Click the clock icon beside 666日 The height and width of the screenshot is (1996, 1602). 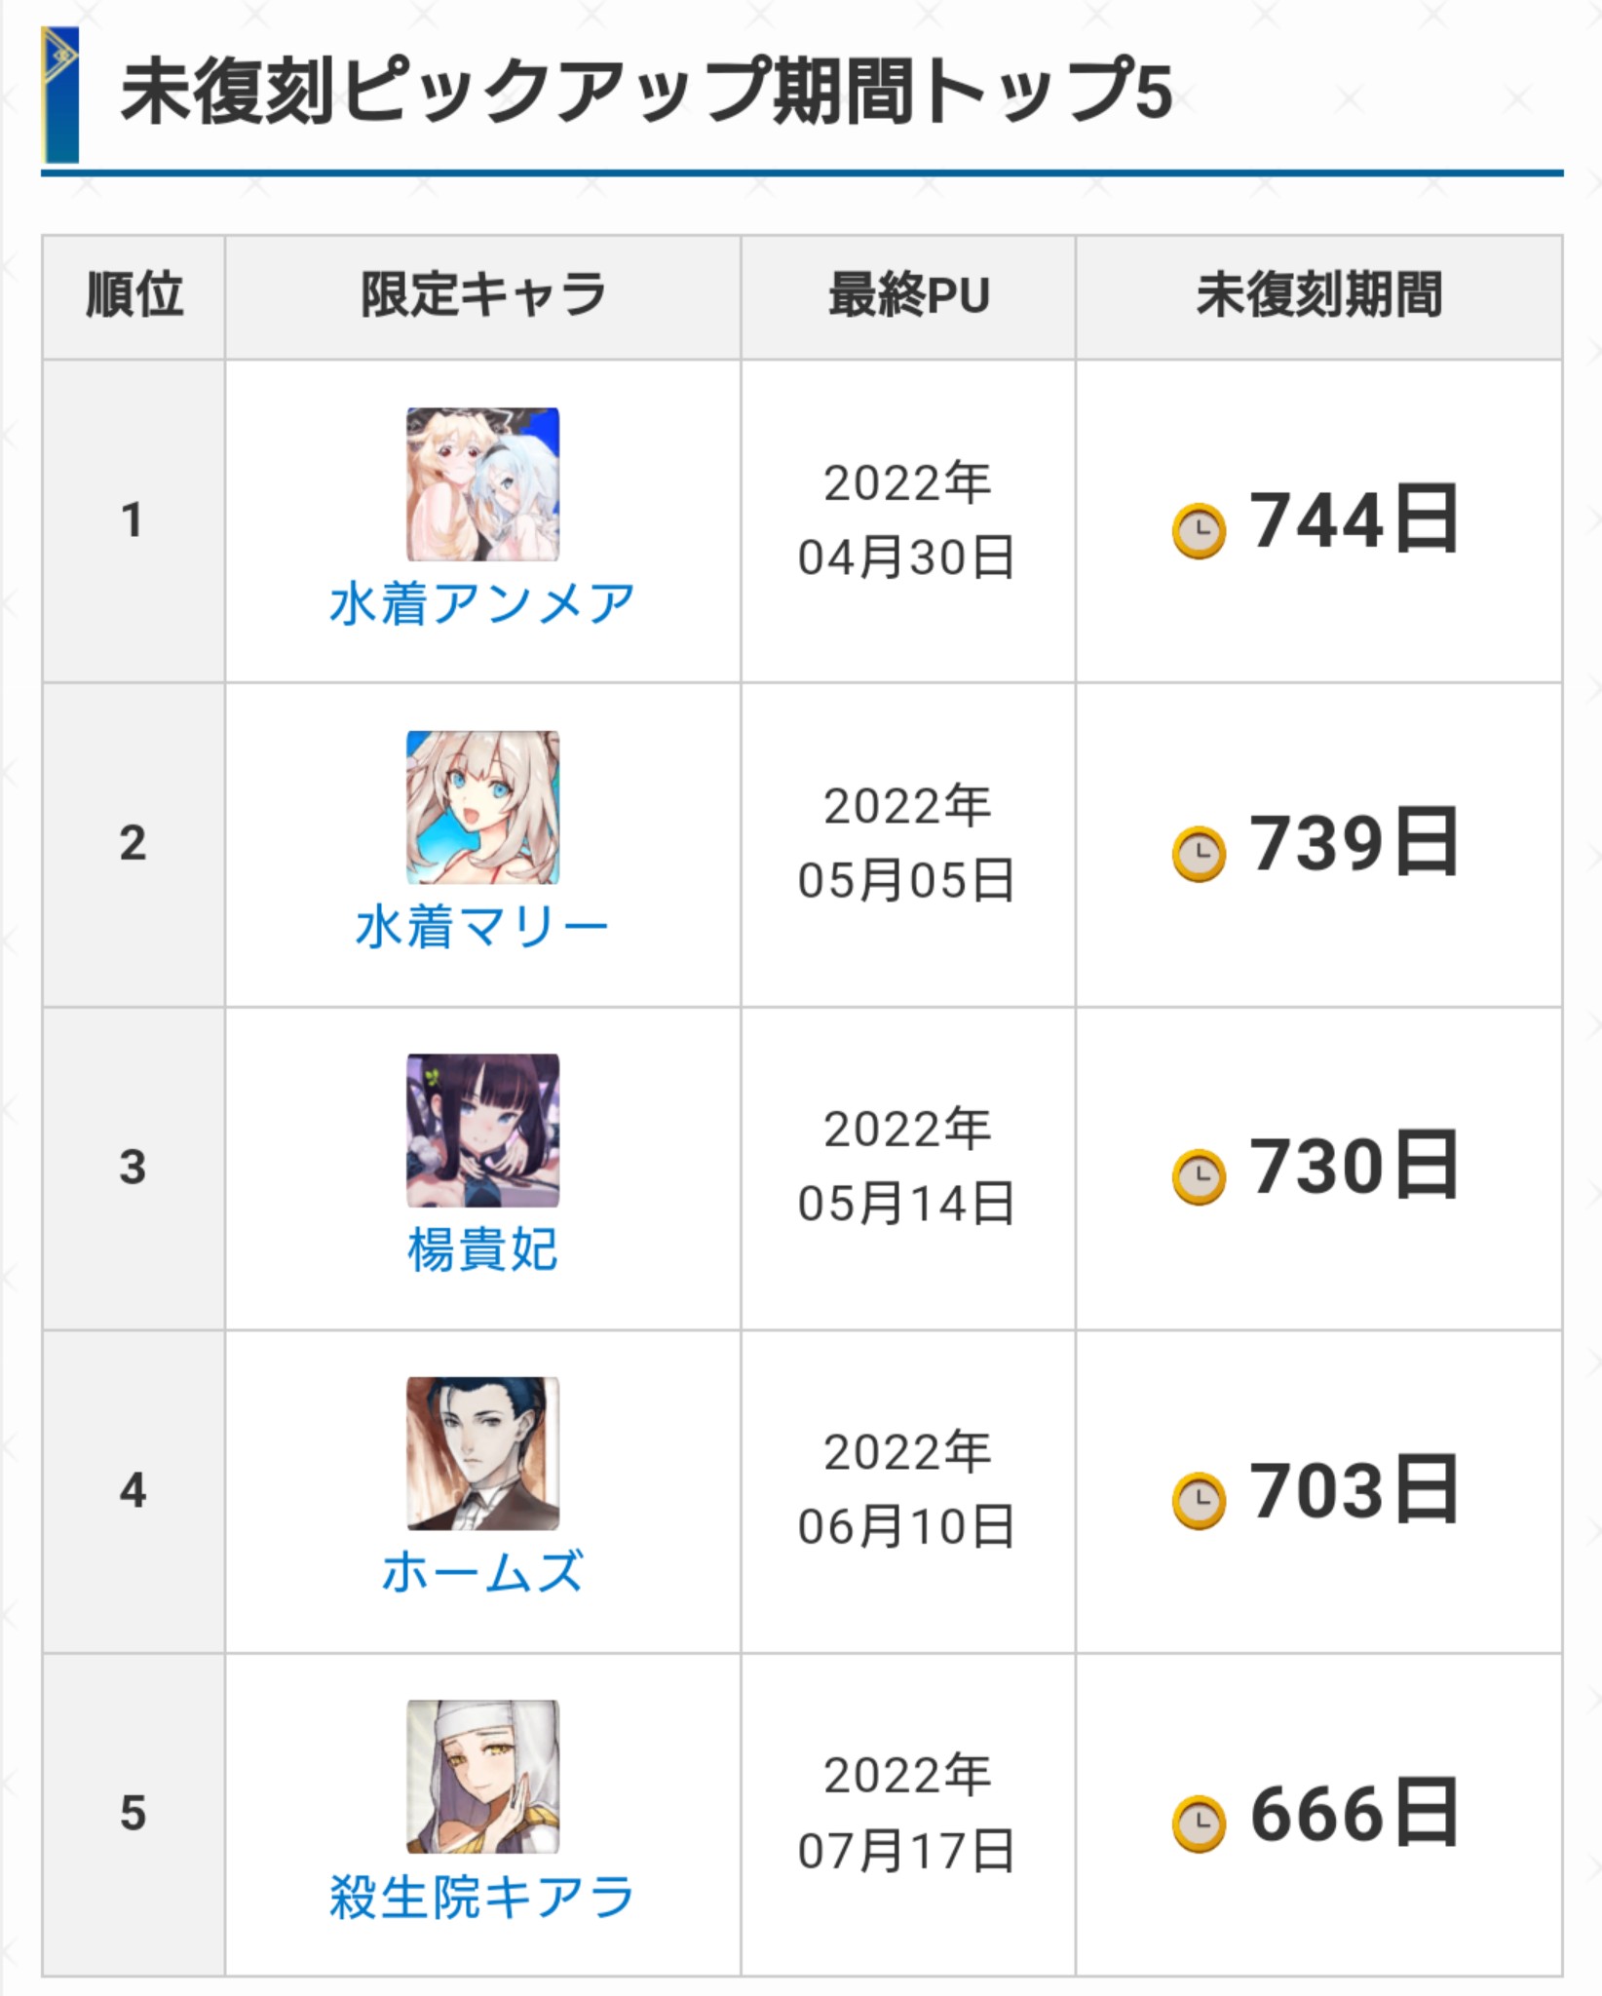coord(1199,1823)
